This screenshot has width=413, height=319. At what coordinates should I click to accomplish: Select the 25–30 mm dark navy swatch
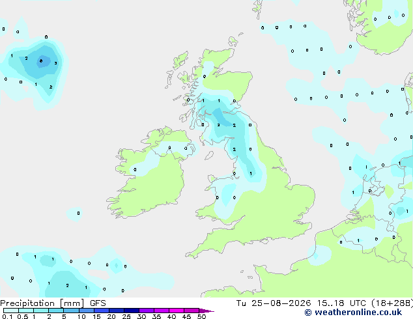click(132, 311)
